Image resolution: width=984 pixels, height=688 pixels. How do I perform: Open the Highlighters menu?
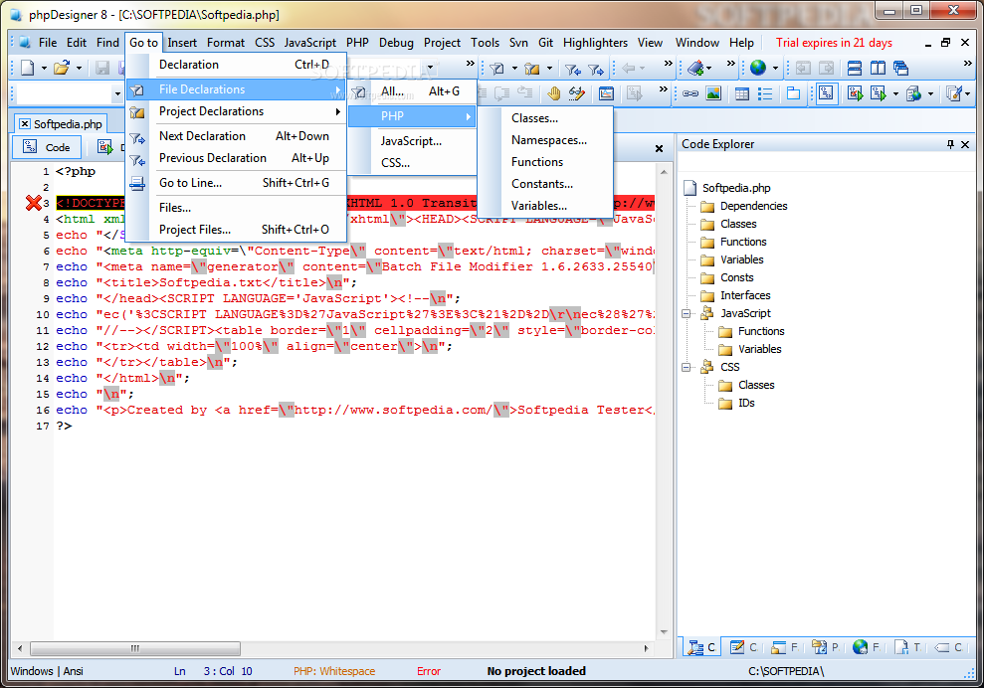595,43
